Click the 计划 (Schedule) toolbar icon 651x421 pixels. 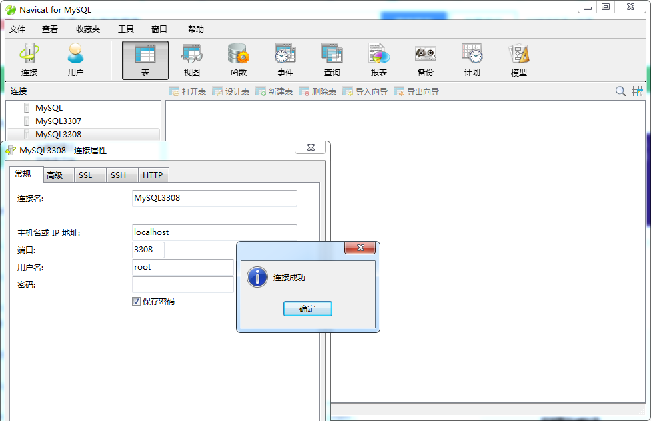(472, 61)
